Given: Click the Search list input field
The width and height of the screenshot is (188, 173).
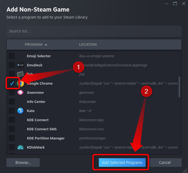Looking at the screenshot, I should (94, 31).
